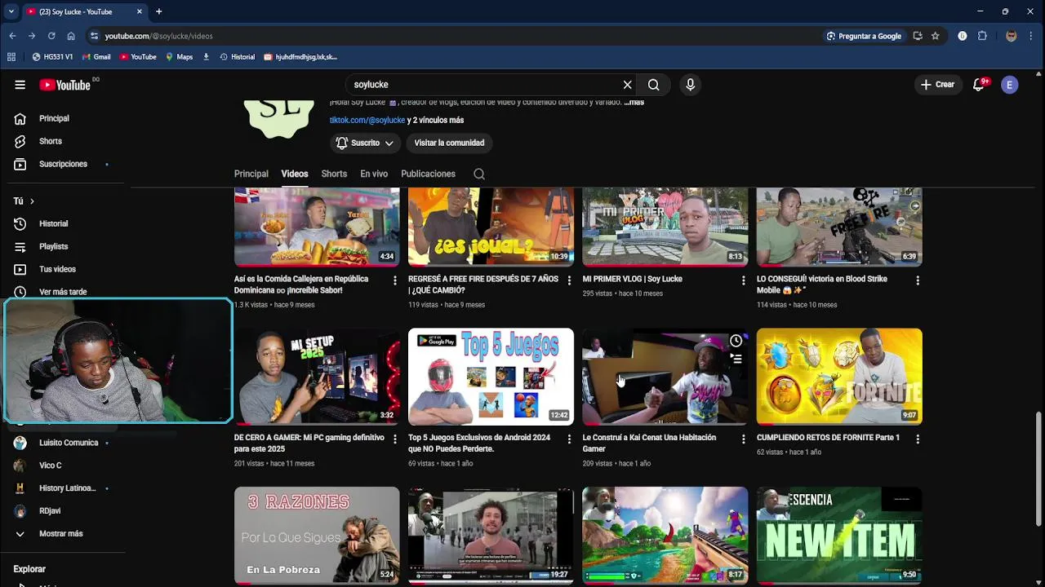The height and width of the screenshot is (587, 1045).
Task: Expand the Tú section chevron
Action: click(32, 201)
